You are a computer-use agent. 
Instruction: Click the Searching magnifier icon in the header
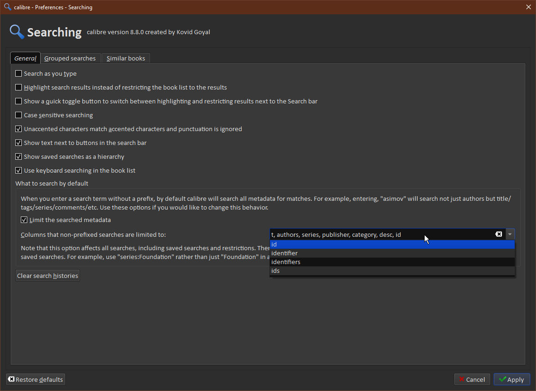(x=17, y=32)
